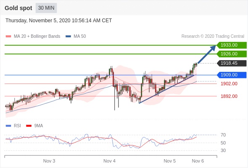The image size is (248, 168).
Task: Click the 1902.00 support level label
Action: click(x=229, y=84)
